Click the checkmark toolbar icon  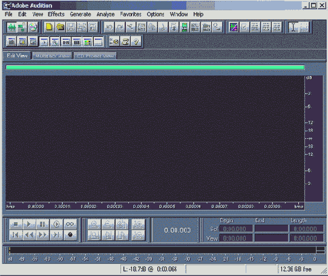pyautogui.click(x=244, y=27)
